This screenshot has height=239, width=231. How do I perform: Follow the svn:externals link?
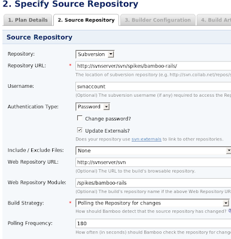(x=146, y=139)
